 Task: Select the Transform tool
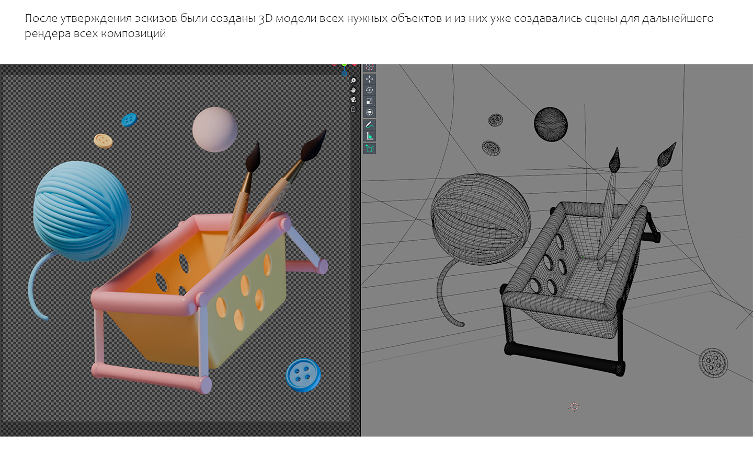pos(370,111)
